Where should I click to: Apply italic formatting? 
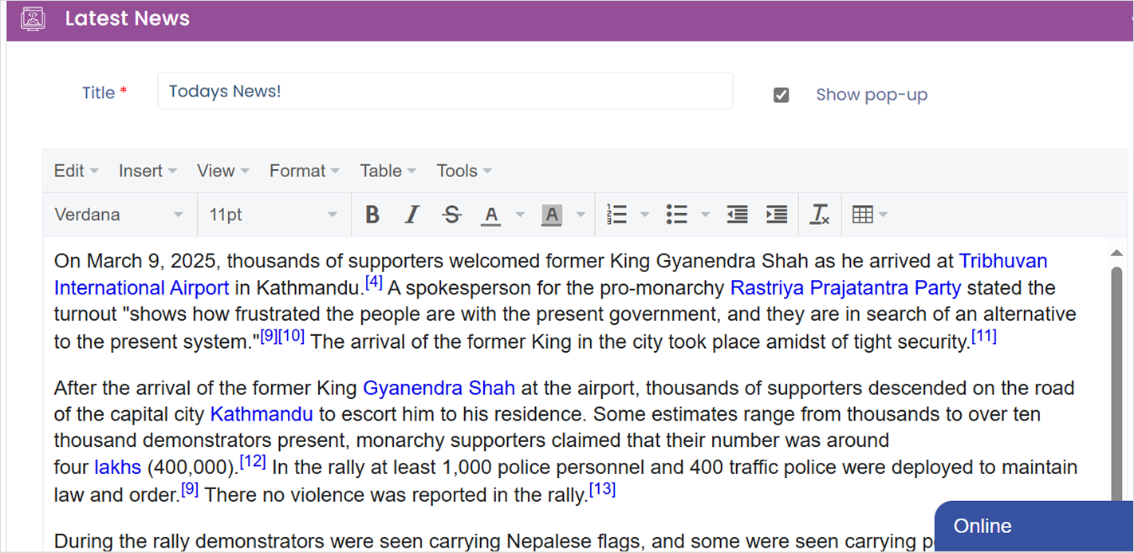coord(411,215)
